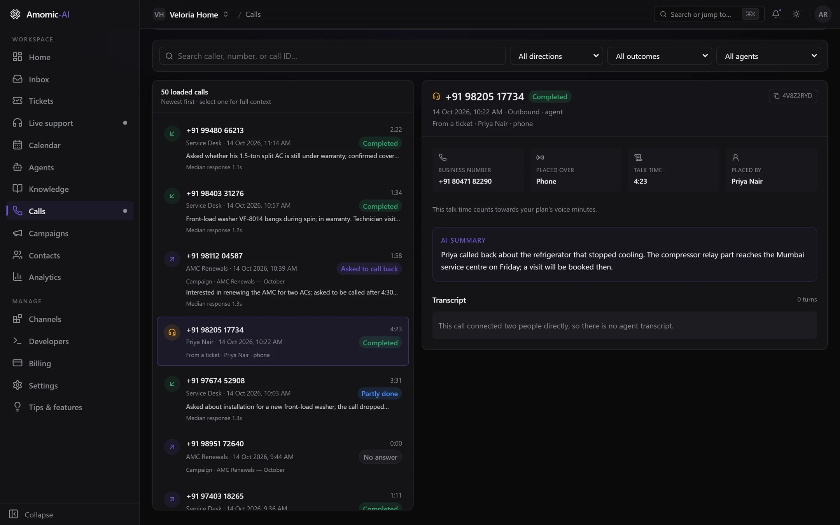Click the Analytics chart icon
This screenshot has width=840, height=525.
click(x=17, y=276)
